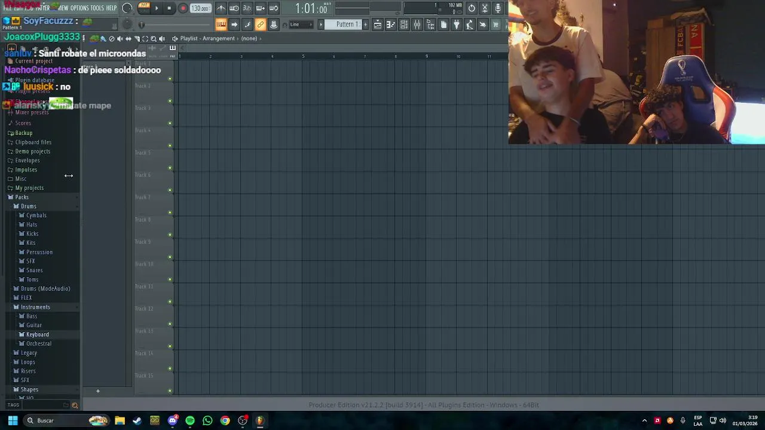Click the browser search magnifier icon

click(75, 406)
